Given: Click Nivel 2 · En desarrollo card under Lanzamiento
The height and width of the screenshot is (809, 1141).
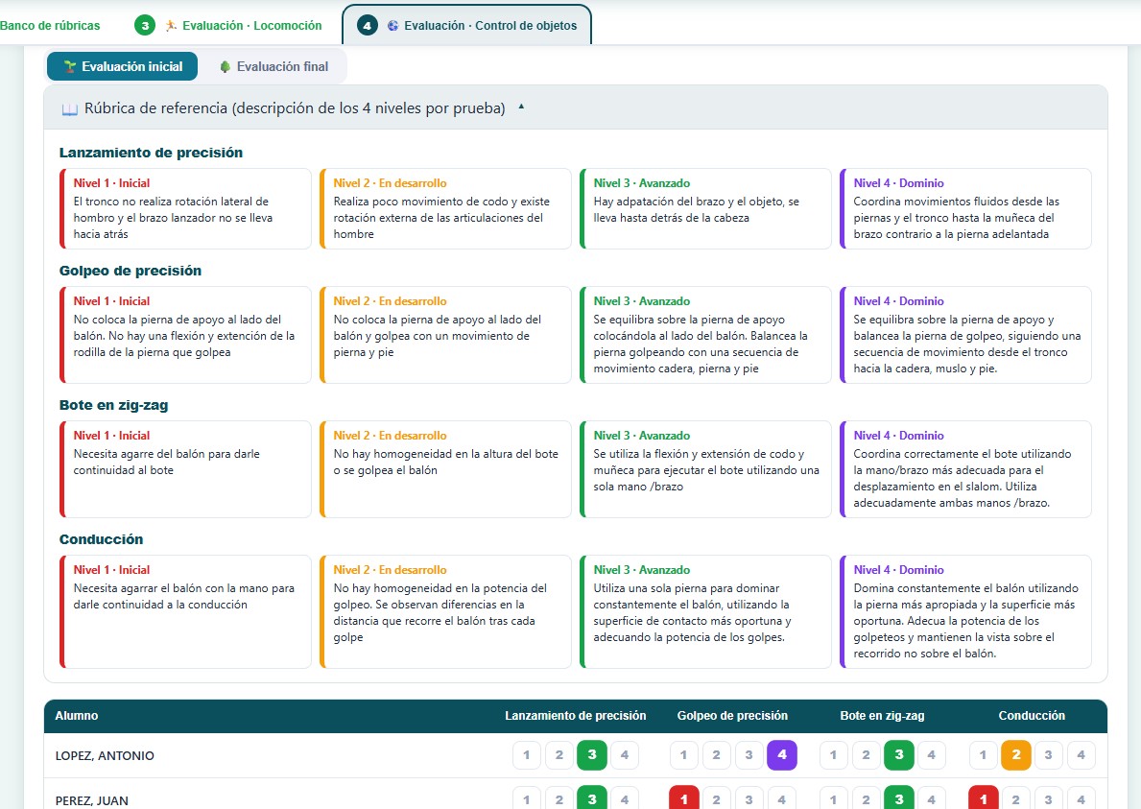Looking at the screenshot, I should coord(445,209).
